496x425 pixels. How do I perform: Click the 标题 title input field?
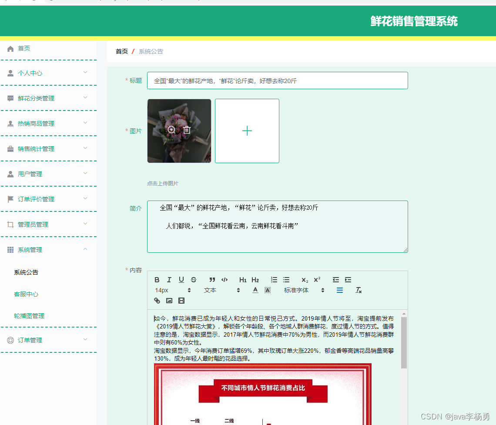point(278,80)
